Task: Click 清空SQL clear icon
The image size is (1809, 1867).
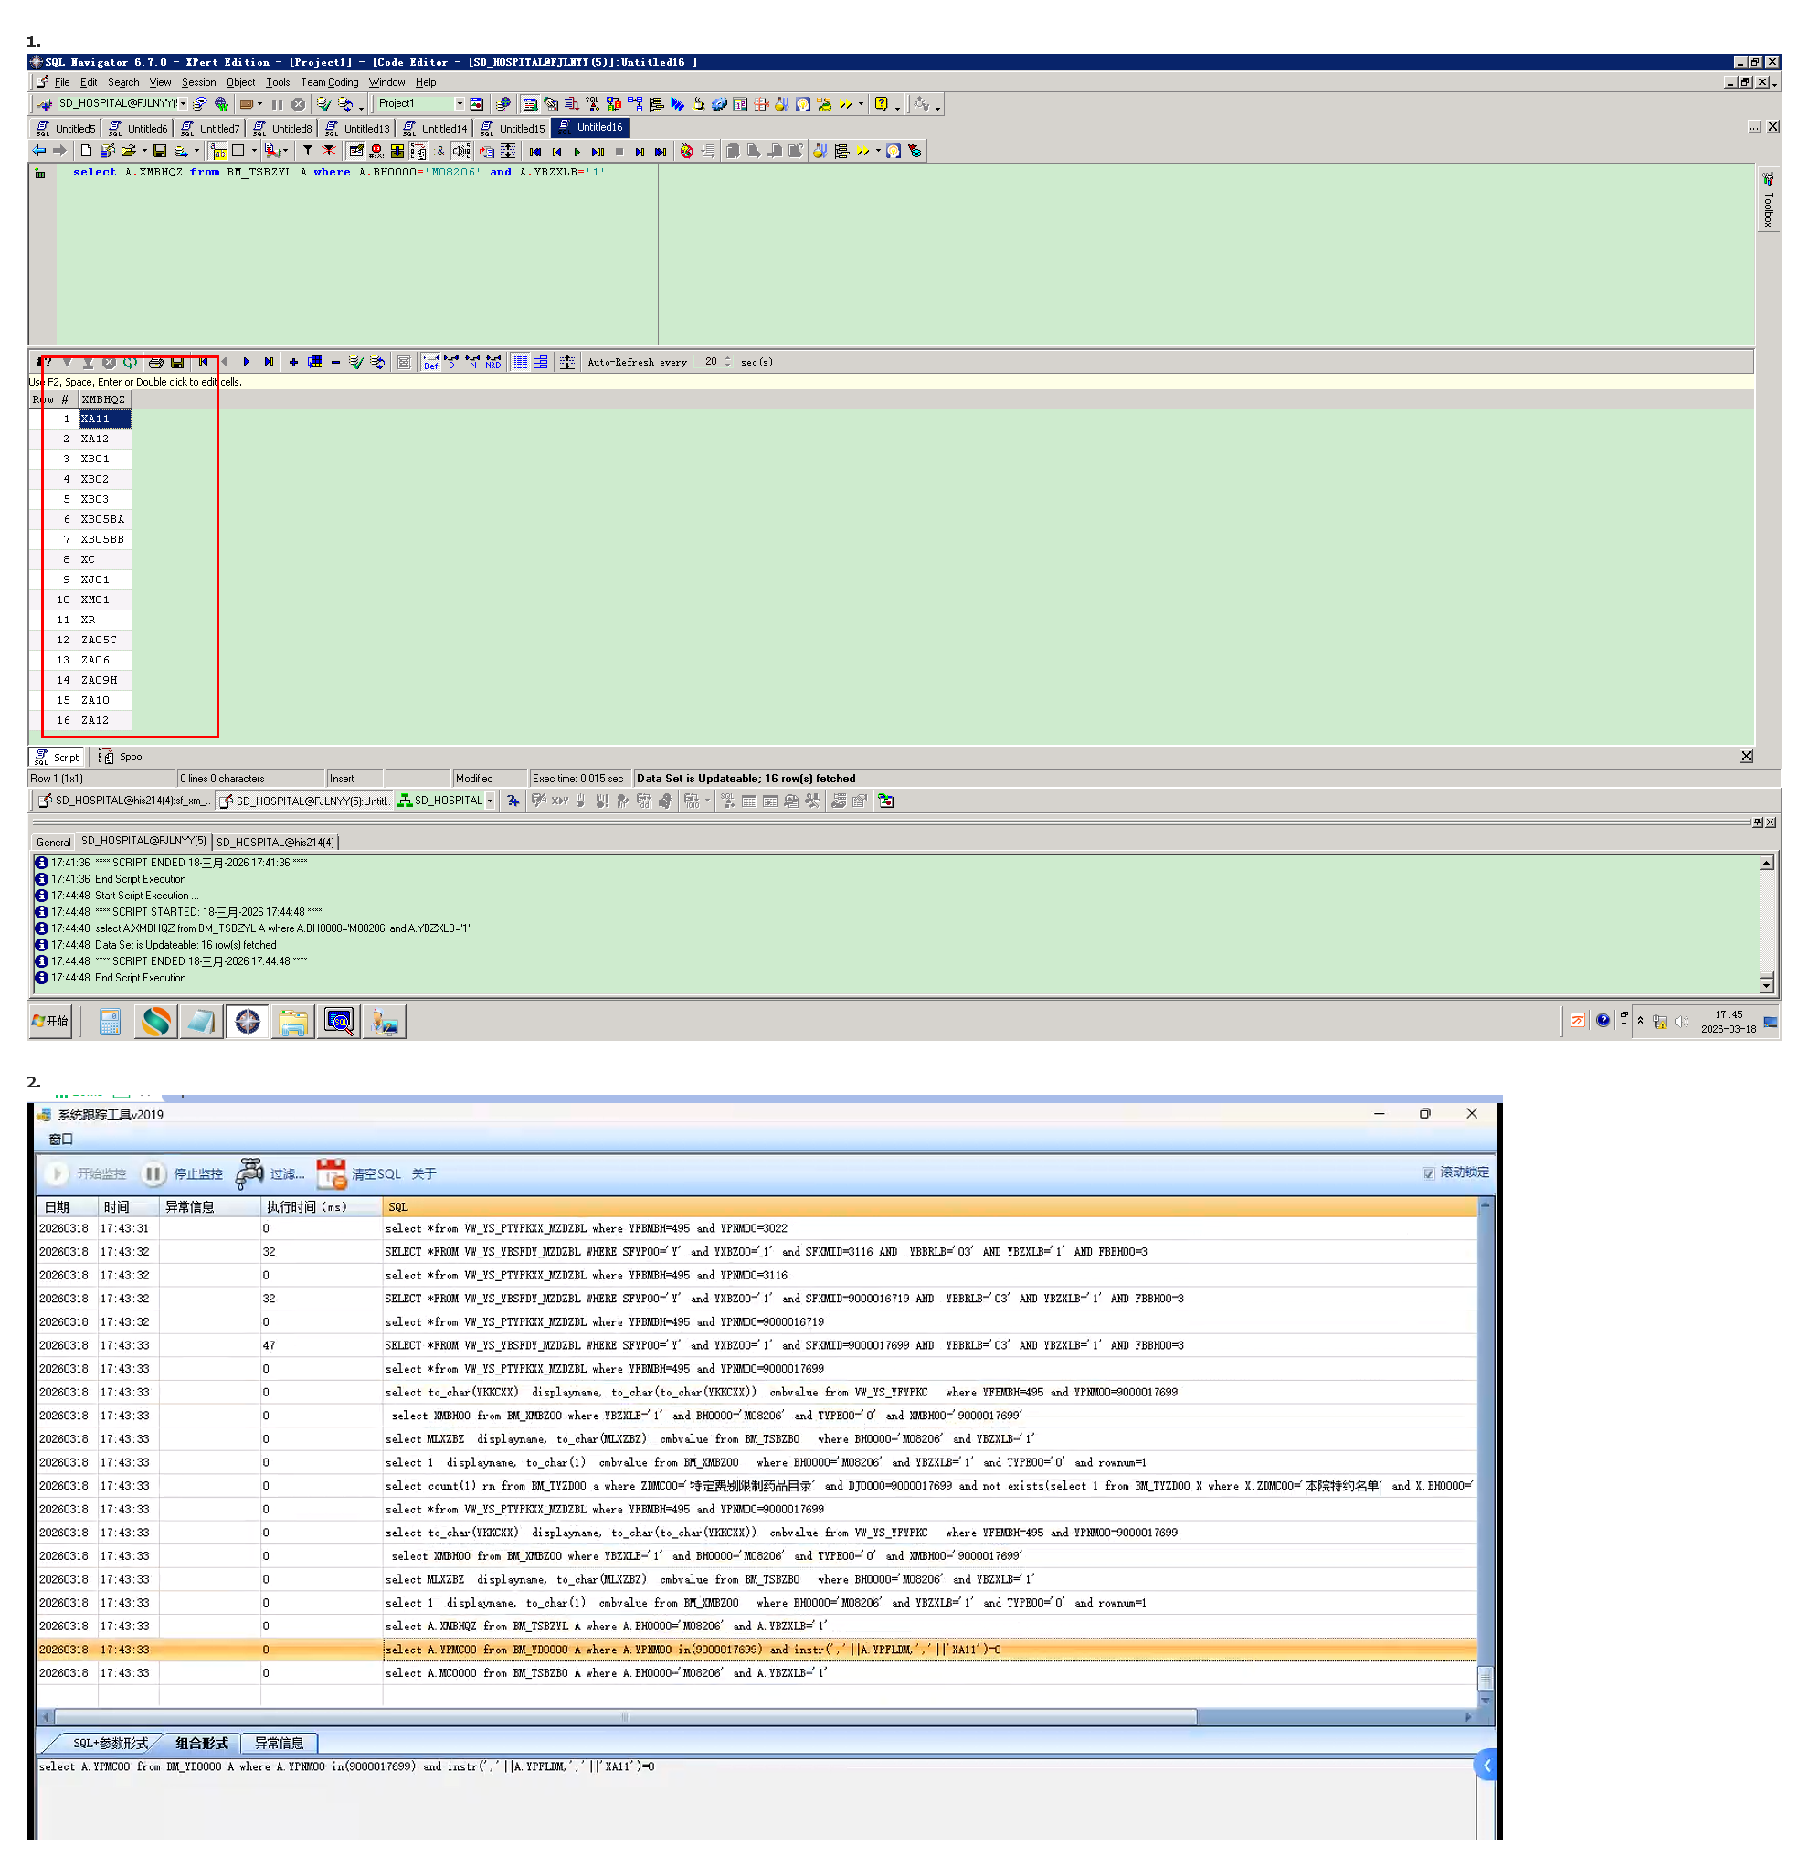Action: [x=332, y=1173]
